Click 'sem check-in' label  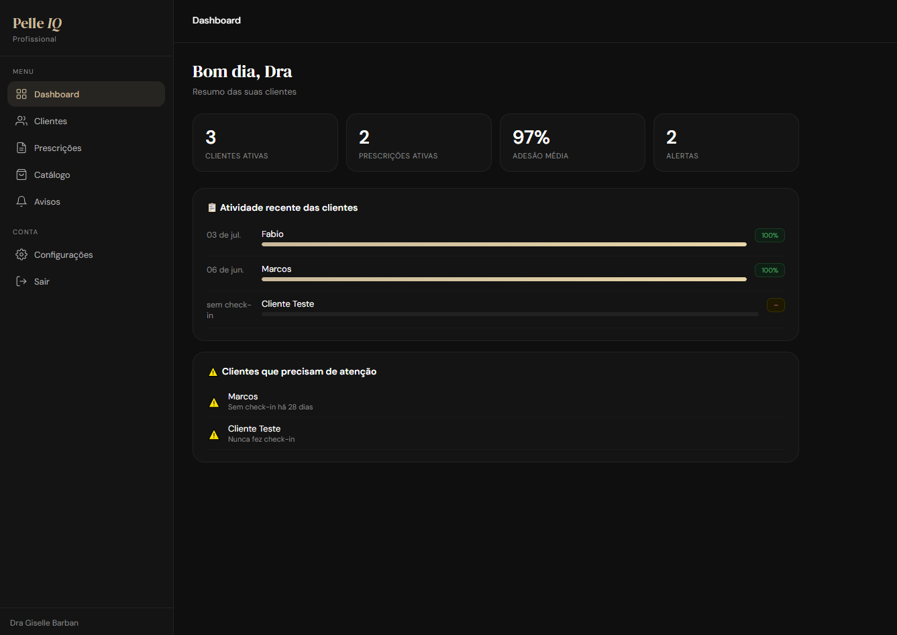pos(229,310)
